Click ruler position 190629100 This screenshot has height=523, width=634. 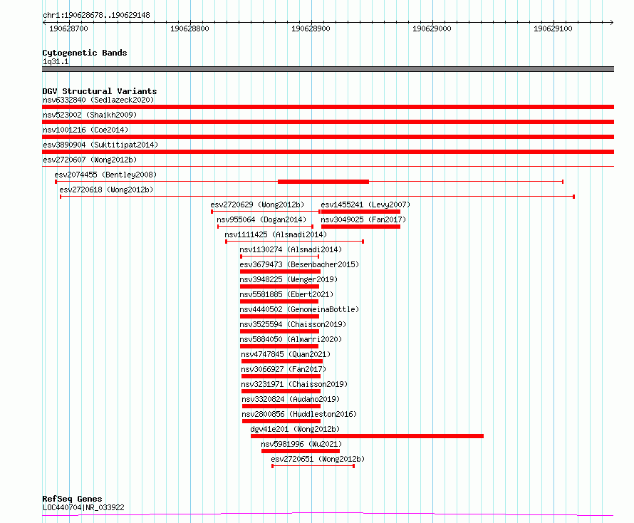pyautogui.click(x=553, y=29)
